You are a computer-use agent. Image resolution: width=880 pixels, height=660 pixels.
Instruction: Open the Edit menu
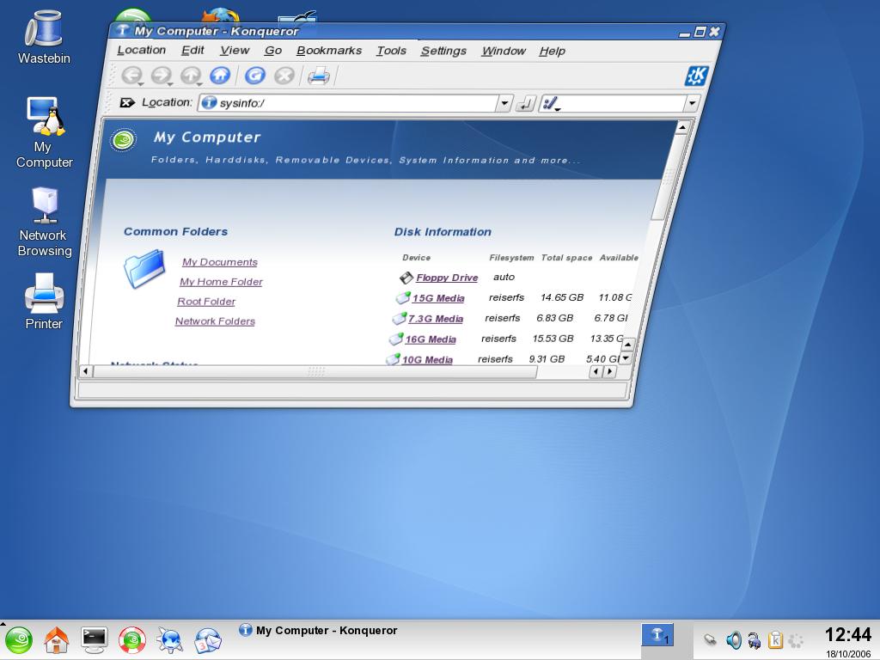192,51
